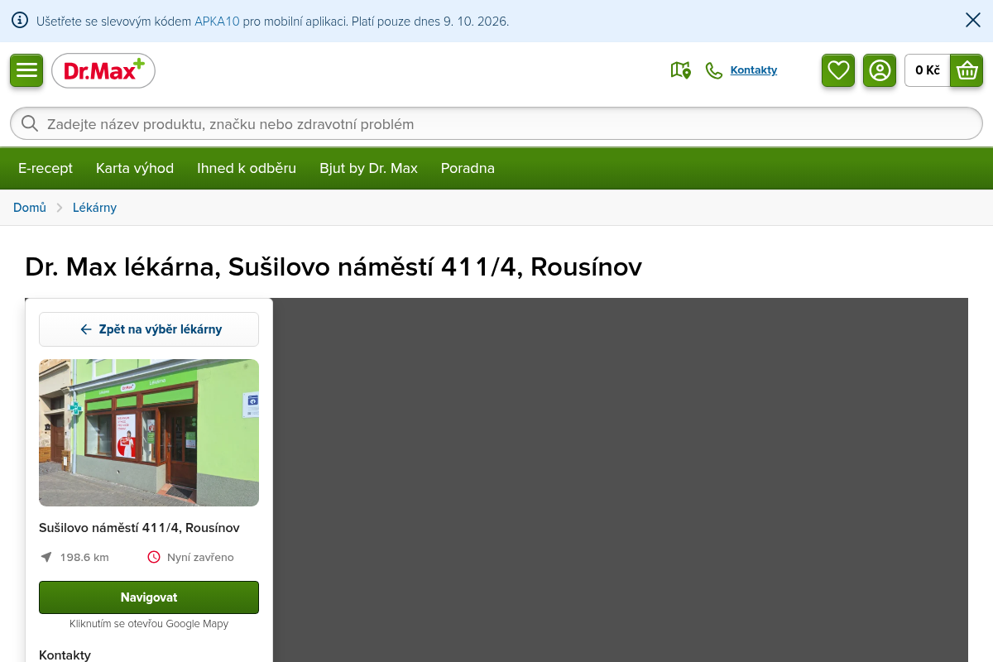This screenshot has width=993, height=662.
Task: Click the dark map area
Action: tap(621, 480)
